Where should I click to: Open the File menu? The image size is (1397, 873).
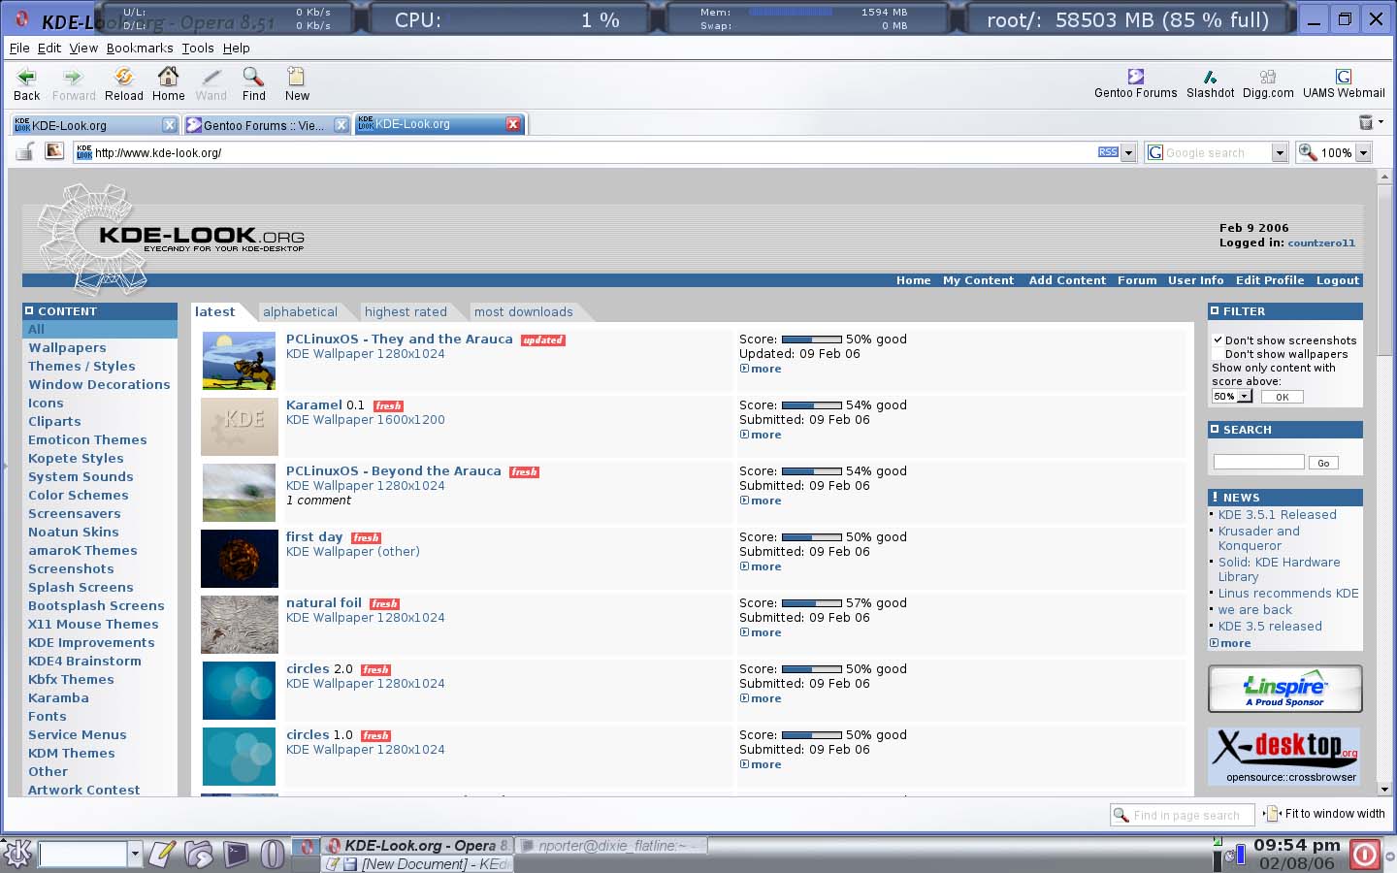pyautogui.click(x=19, y=48)
